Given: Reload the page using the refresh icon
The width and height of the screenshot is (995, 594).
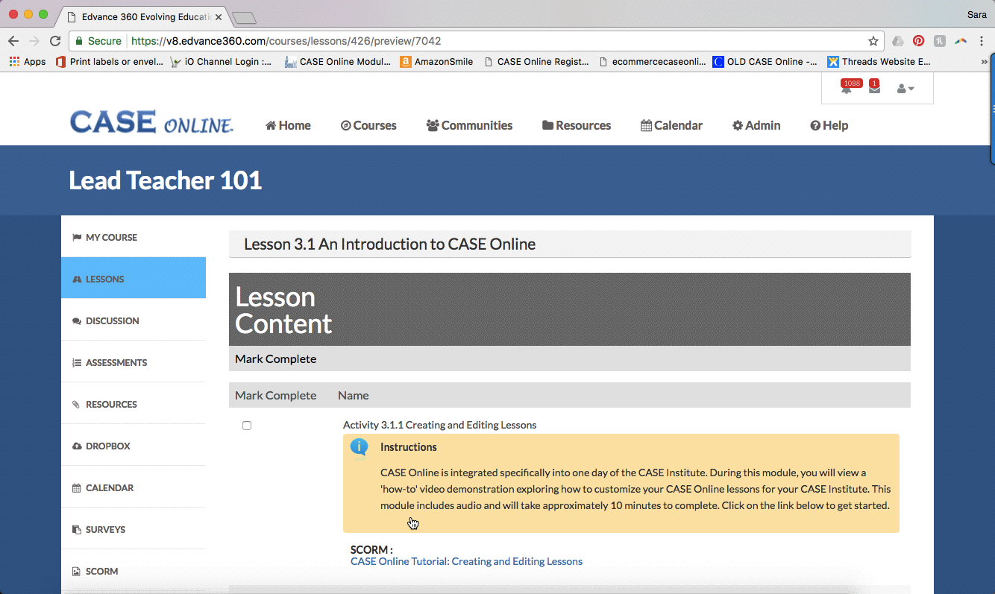Looking at the screenshot, I should (x=55, y=41).
